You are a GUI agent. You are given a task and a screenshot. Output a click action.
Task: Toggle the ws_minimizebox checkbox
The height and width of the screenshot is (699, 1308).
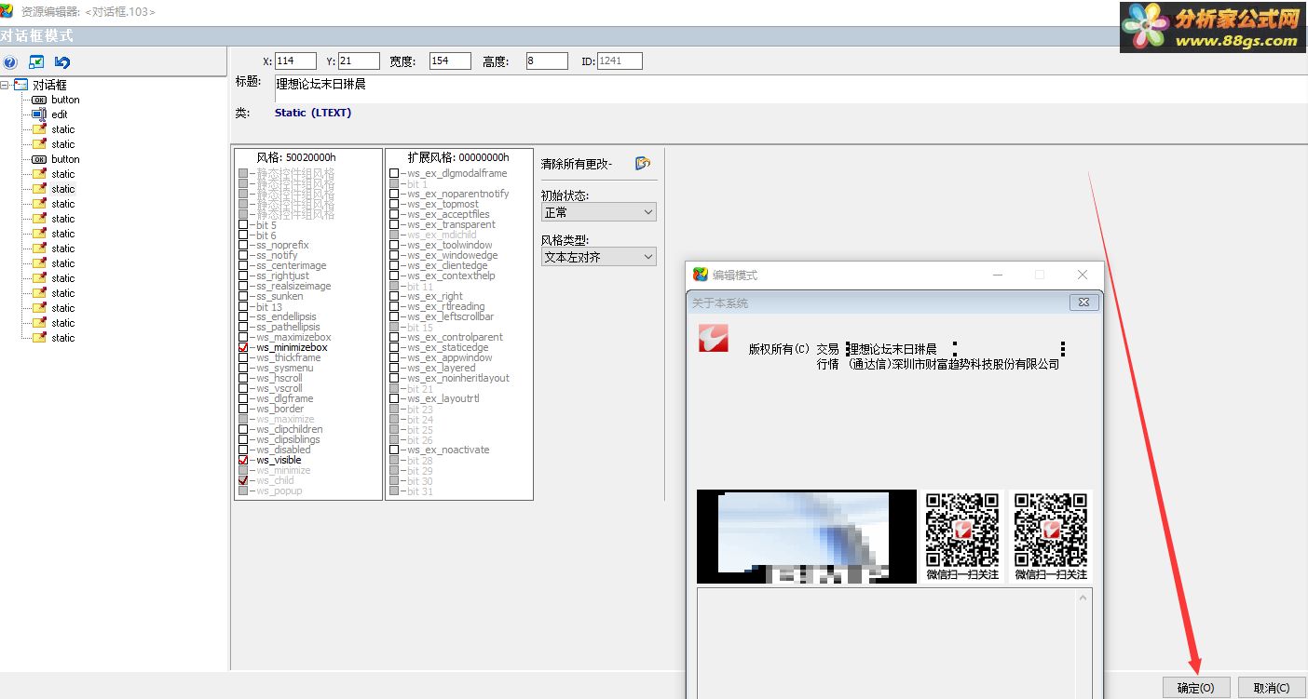[243, 347]
